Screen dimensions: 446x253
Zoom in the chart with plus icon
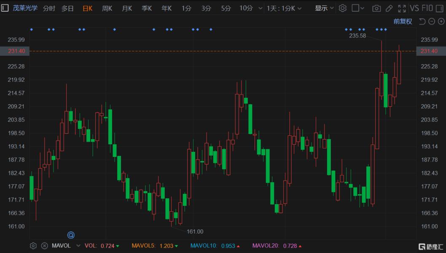click(x=441, y=22)
